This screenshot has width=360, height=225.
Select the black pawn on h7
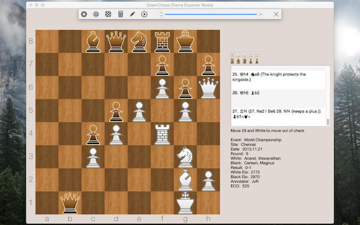click(208, 65)
